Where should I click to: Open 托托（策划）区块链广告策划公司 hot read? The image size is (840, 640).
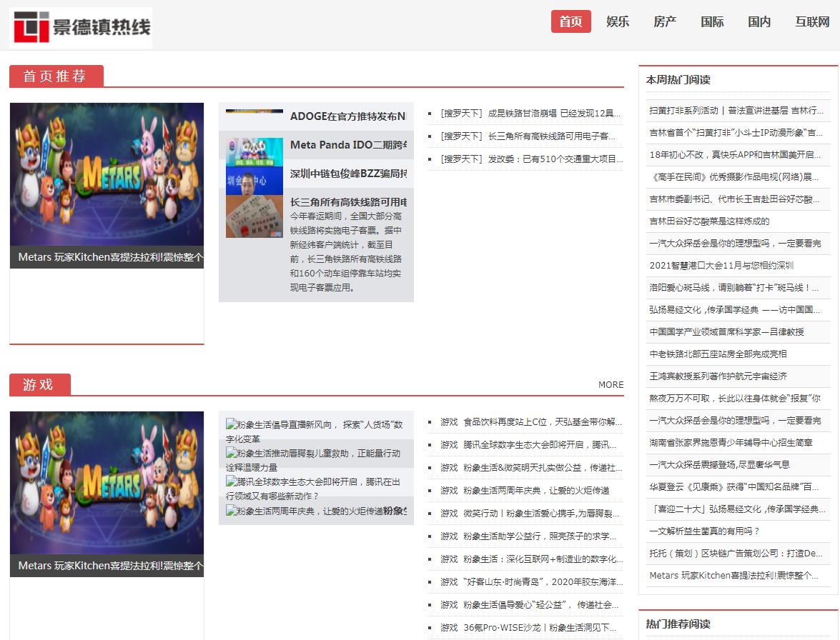coord(736,554)
